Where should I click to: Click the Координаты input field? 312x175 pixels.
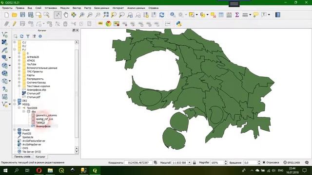point(138,162)
